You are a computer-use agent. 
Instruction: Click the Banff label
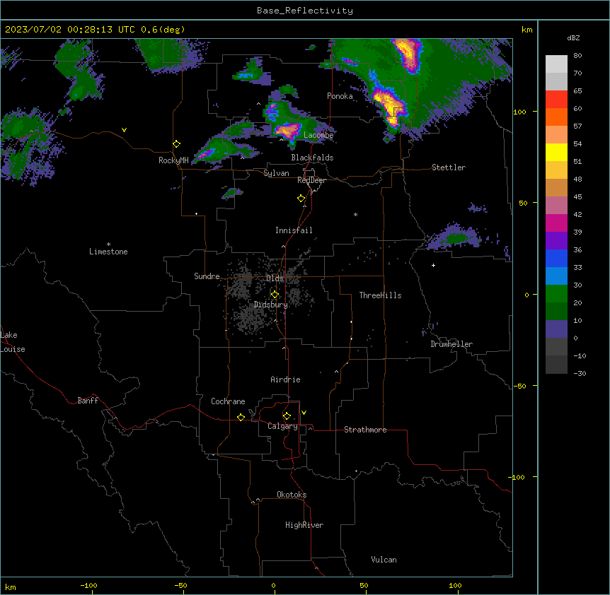pos(88,401)
